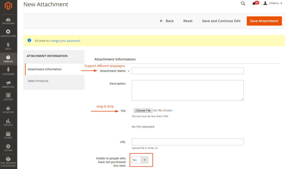Viewport: 286px width, 169px height.
Task: Open the Reports sidebar menu
Action: [8, 123]
